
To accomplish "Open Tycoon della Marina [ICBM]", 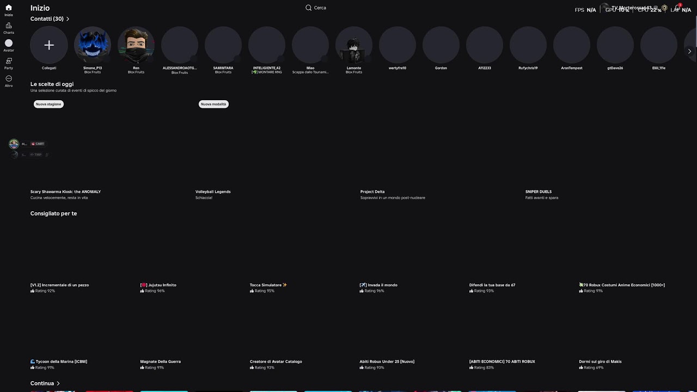I will (59, 362).
